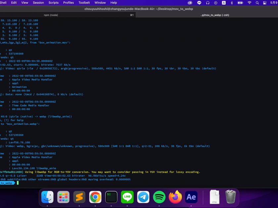This screenshot has height=208, width=278.
Task: Open the LINE app from the dock
Action: pyautogui.click(x=127, y=197)
